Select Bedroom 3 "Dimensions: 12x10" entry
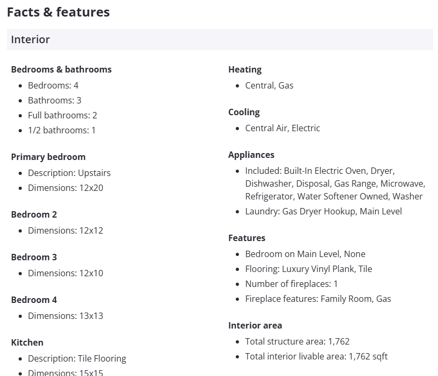Screen dimensions: 438x376 pyautogui.click(x=65, y=273)
